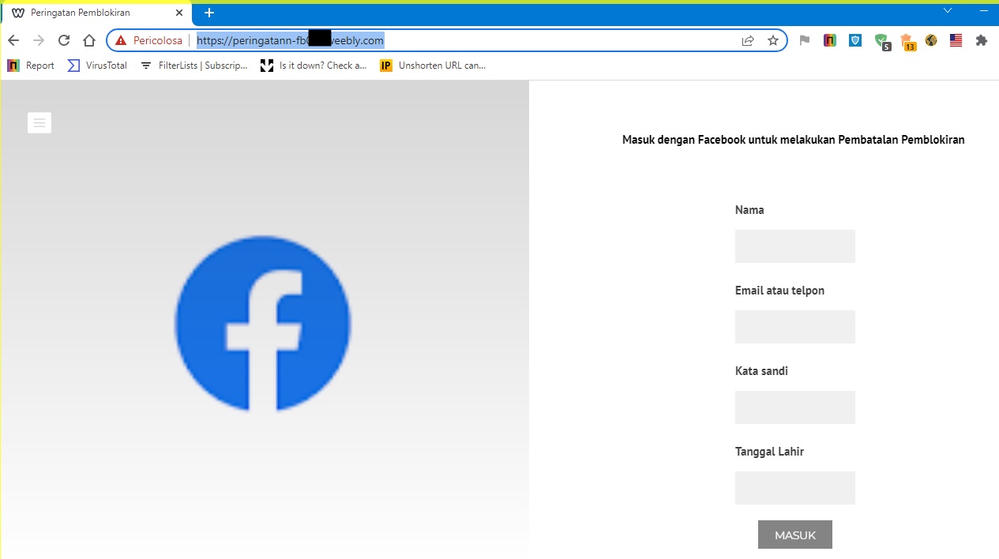
Task: Open the tab search dropdown chevron
Action: (x=948, y=10)
